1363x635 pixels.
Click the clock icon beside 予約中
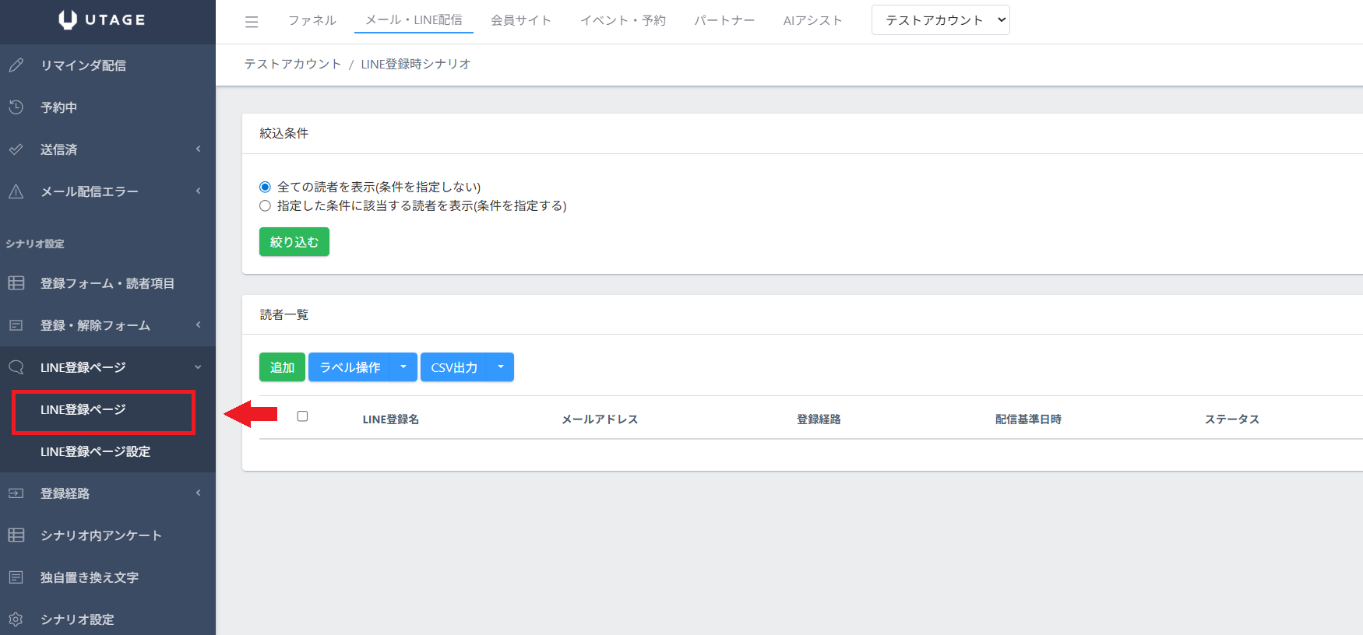coord(16,107)
